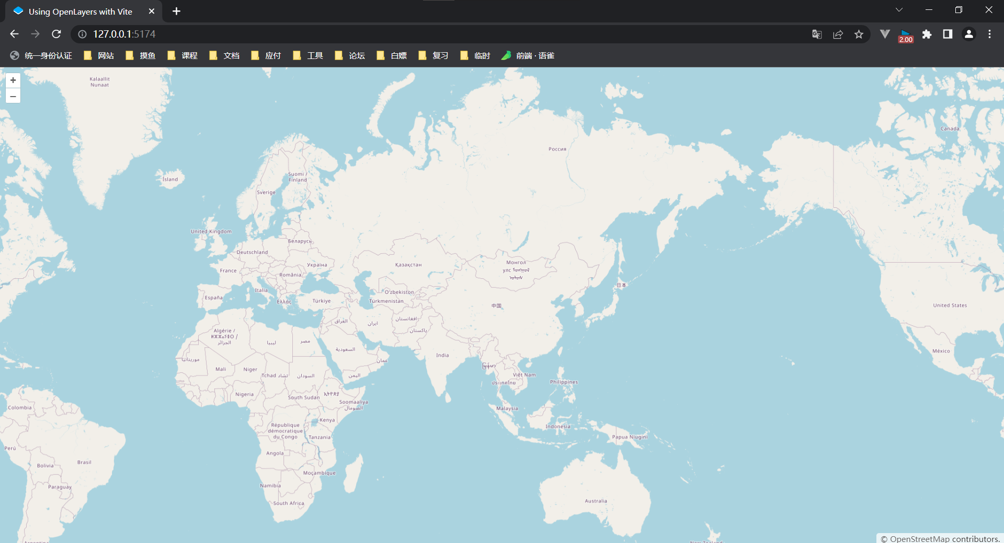Viewport: 1004px width, 543px height.
Task: Click the Philippines map label
Action: point(564,382)
